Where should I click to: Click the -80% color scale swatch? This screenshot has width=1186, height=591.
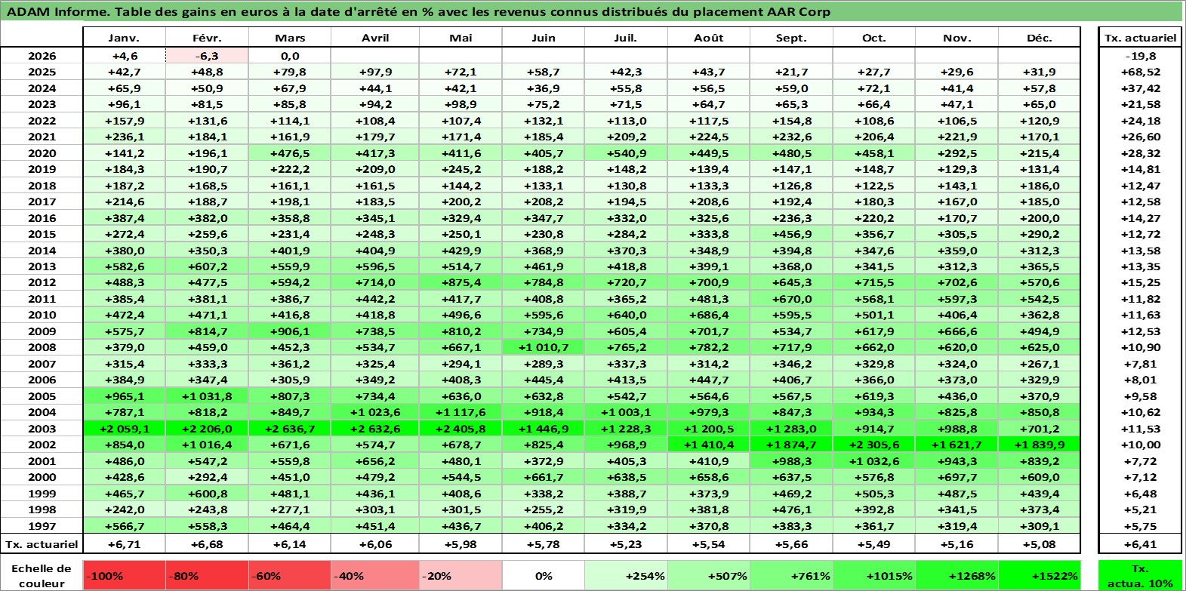(207, 575)
